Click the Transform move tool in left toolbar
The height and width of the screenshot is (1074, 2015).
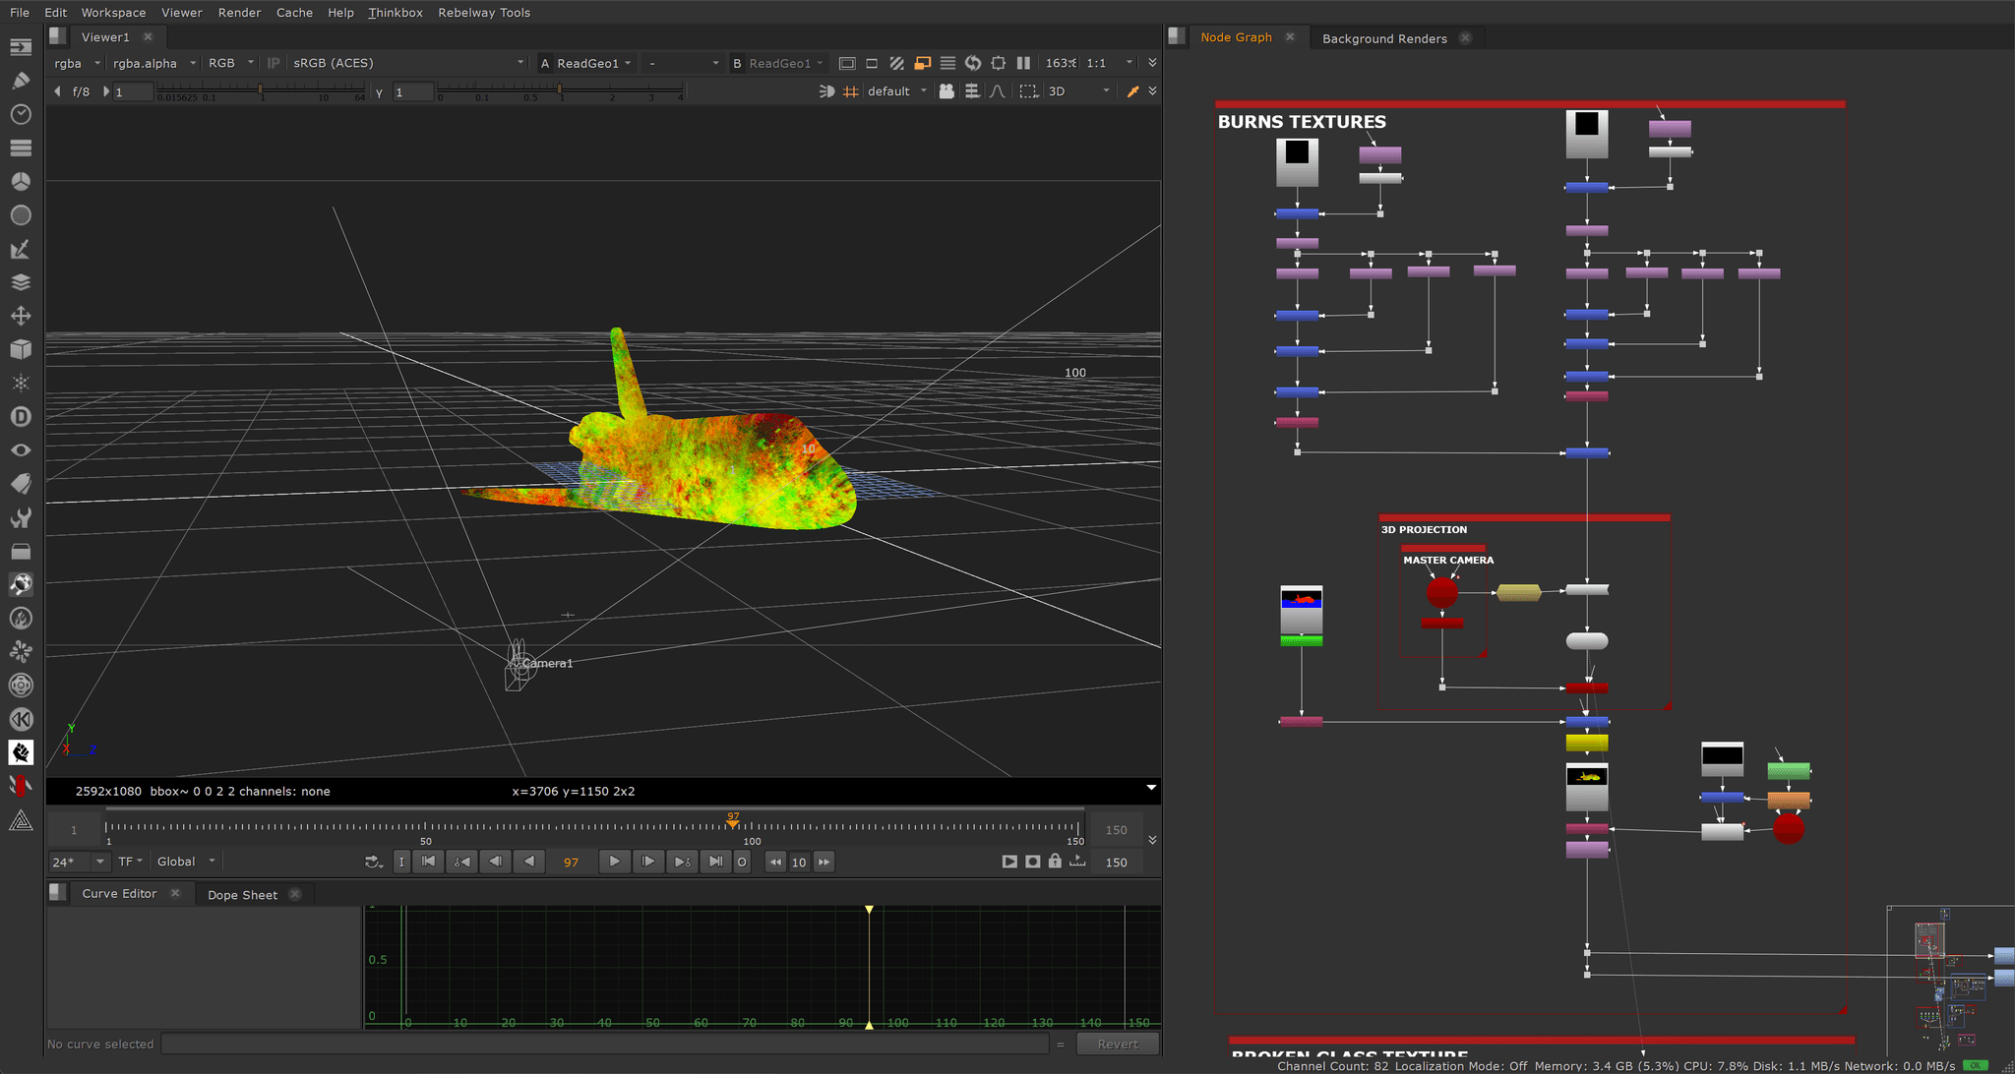tap(21, 316)
